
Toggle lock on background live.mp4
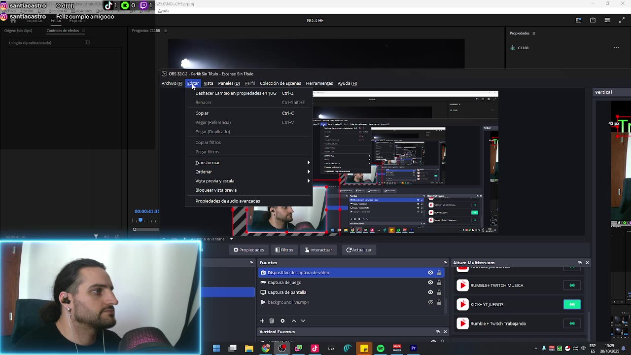point(439,302)
